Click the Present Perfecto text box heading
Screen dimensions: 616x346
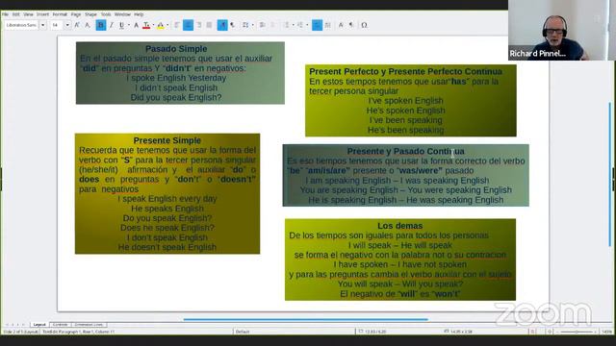405,71
